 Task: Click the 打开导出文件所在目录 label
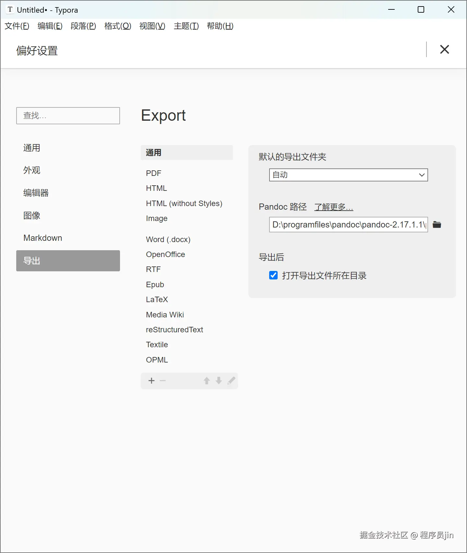click(x=324, y=276)
